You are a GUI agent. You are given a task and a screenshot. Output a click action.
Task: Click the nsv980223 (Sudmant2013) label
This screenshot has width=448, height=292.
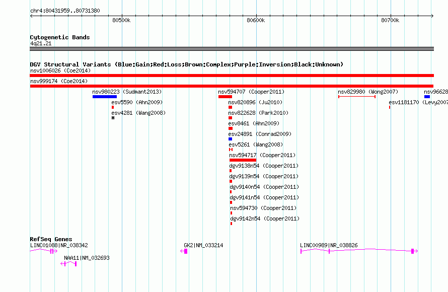127,92
